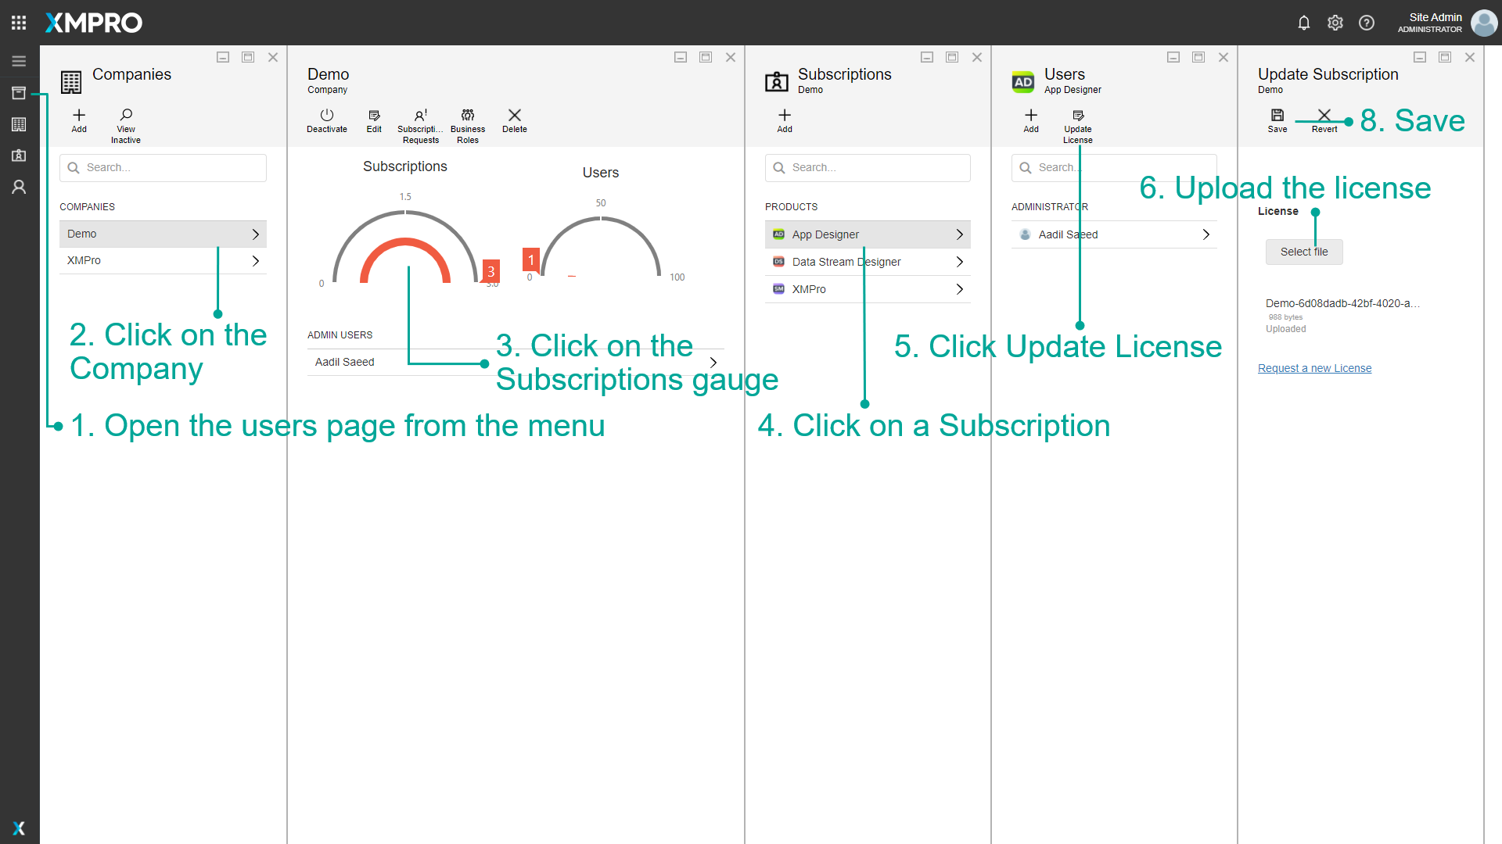
Task: Open the settings gear in header
Action: 1335,23
